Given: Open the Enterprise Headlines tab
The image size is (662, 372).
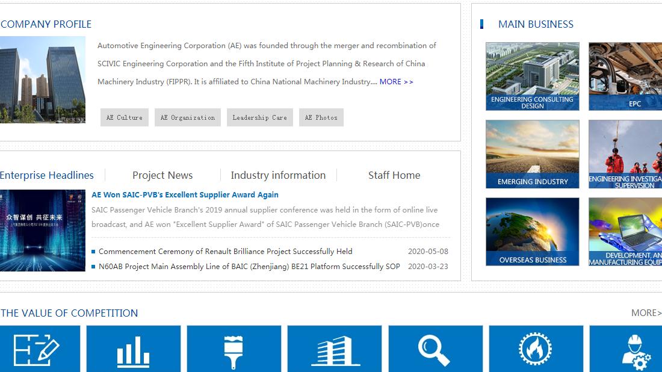Looking at the screenshot, I should 47,175.
